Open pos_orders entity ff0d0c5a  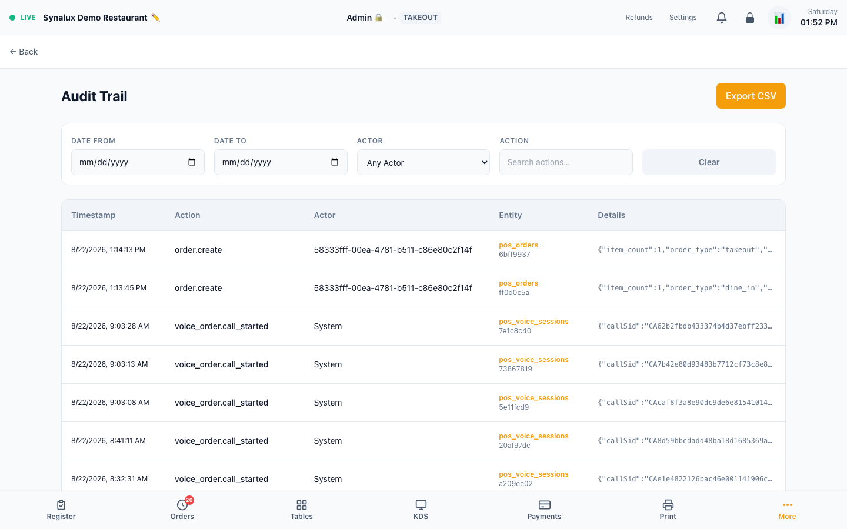click(x=518, y=288)
